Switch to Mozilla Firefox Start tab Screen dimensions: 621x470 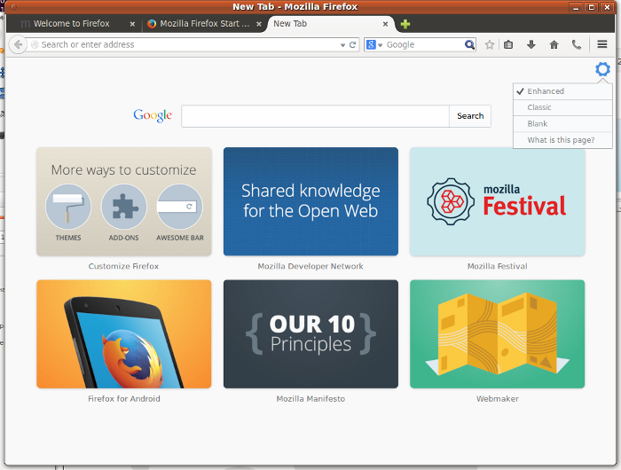click(204, 24)
